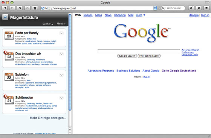Open category Mac under Spielefon
This screenshot has height=138, width=211.
[29, 80]
